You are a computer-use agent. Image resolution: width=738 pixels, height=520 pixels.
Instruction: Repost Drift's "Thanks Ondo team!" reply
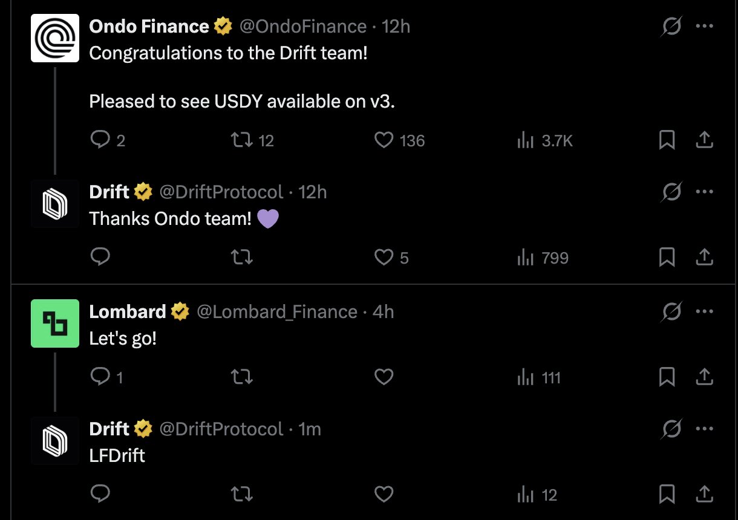243,258
